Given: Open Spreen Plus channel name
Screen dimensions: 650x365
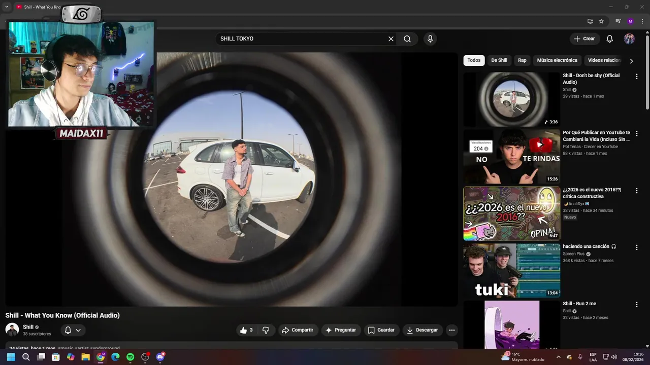Looking at the screenshot, I should [x=574, y=254].
